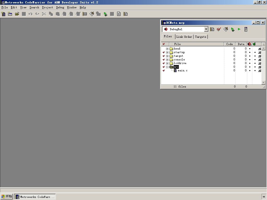Click the Debug icon in DCMoto.mcp window
This screenshot has height=200, width=267.
coord(233,29)
